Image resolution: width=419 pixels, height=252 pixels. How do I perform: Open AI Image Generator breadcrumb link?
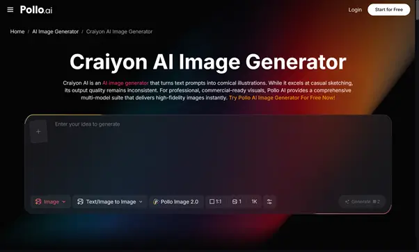coord(55,31)
